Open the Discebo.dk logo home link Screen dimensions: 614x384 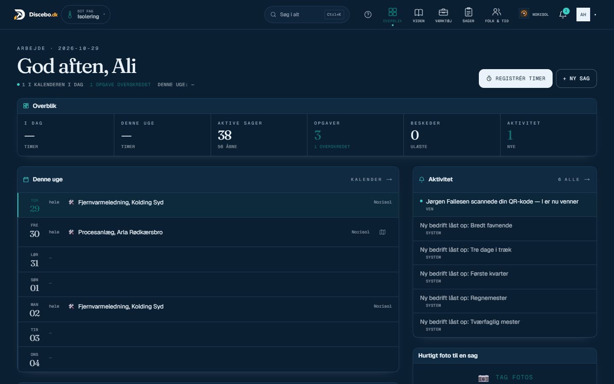pyautogui.click(x=36, y=15)
